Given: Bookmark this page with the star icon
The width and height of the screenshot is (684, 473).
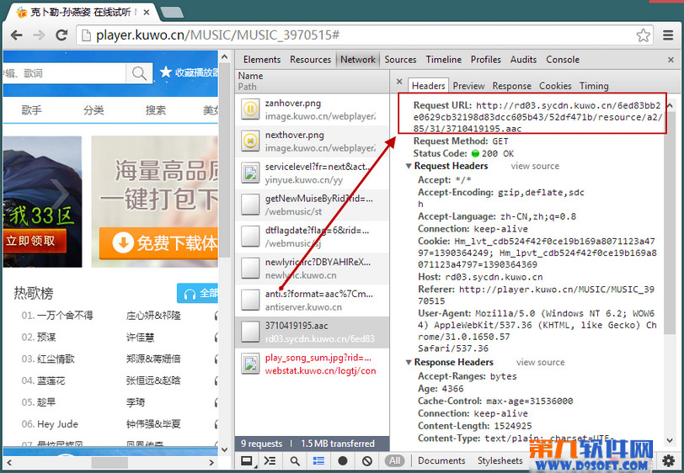Looking at the screenshot, I should click(643, 35).
